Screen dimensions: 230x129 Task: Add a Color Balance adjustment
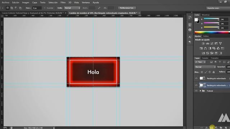205,48
